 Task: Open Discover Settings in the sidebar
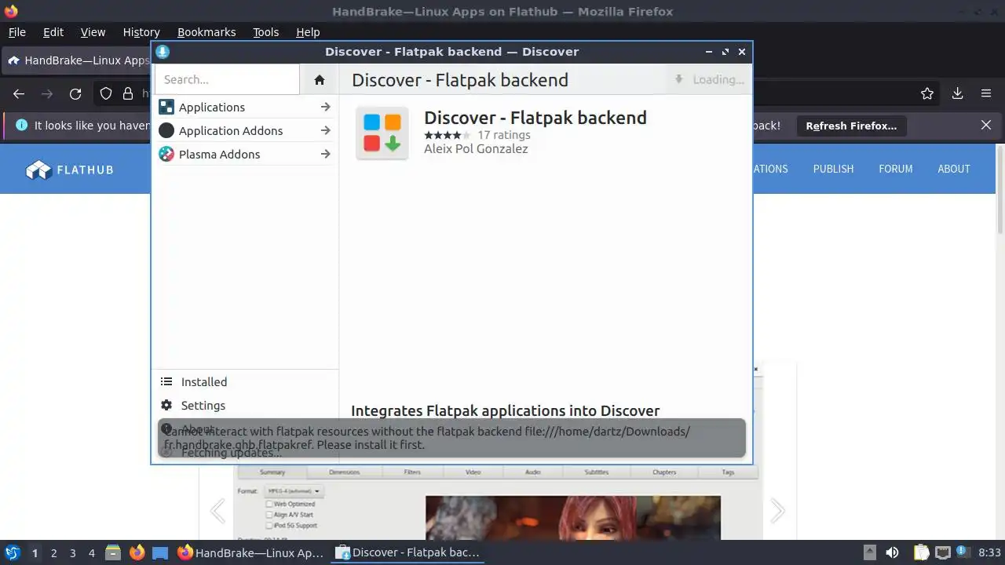244,406
